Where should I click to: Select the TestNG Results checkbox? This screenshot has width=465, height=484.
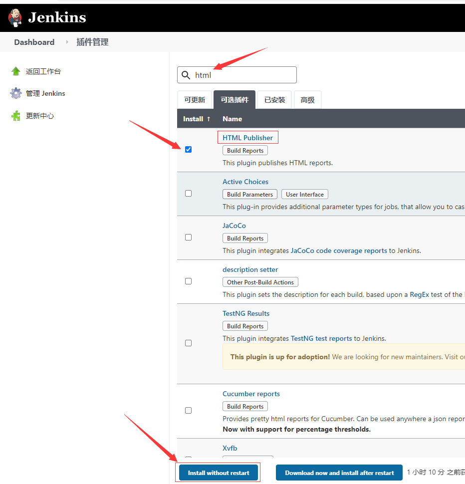click(188, 343)
